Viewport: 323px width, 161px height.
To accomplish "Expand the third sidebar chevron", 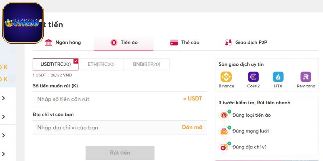I will (x=3, y=135).
